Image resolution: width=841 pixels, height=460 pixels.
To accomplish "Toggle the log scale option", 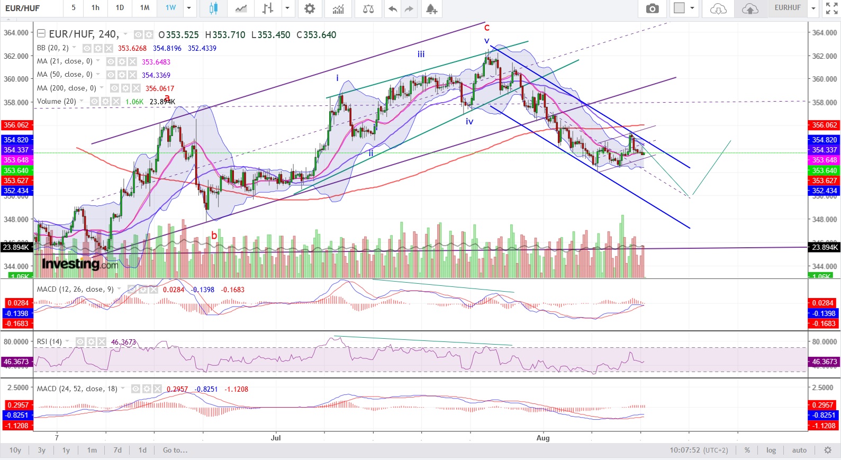I will click(x=771, y=450).
